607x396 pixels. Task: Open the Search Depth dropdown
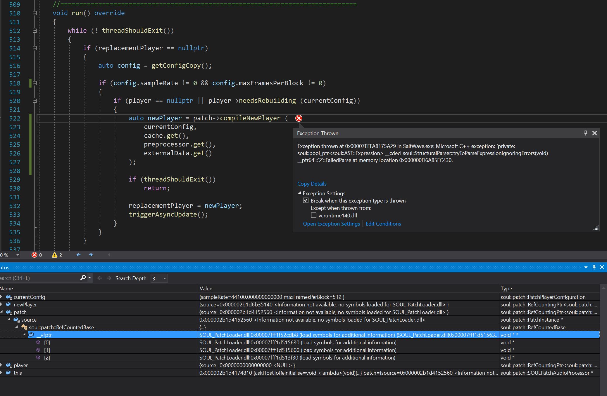(165, 278)
